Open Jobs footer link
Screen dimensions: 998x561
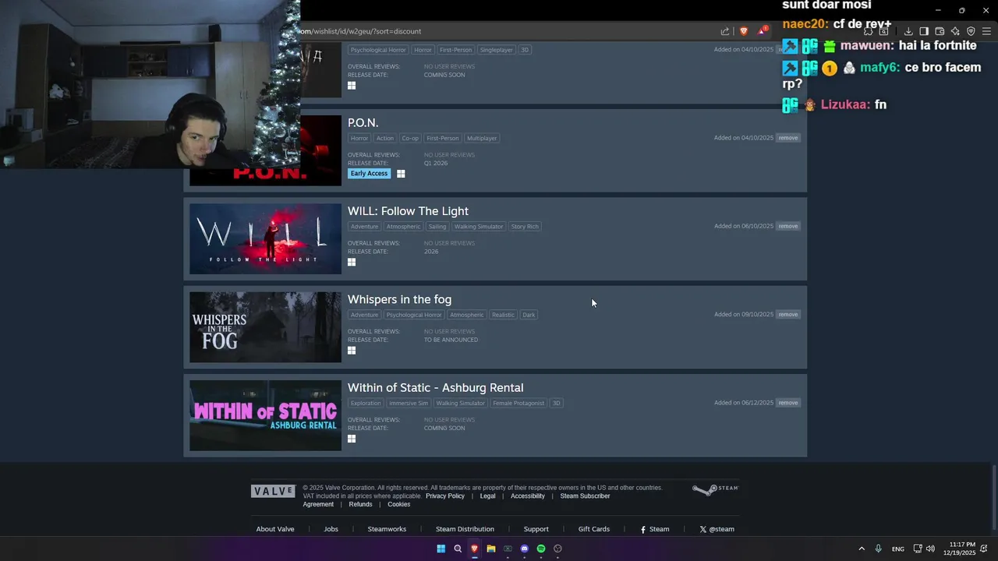331,529
